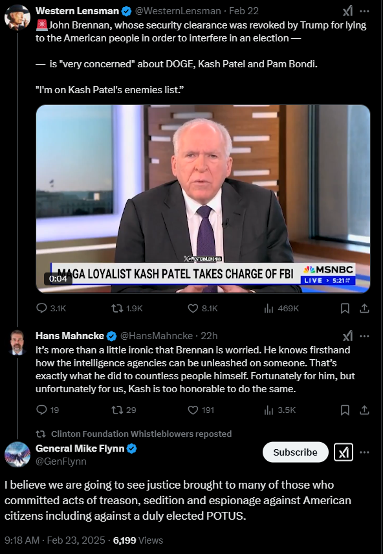Screen dimensions: 383x554
Task: Open more options on Hans Mahncke reply
Action: pyautogui.click(x=364, y=336)
